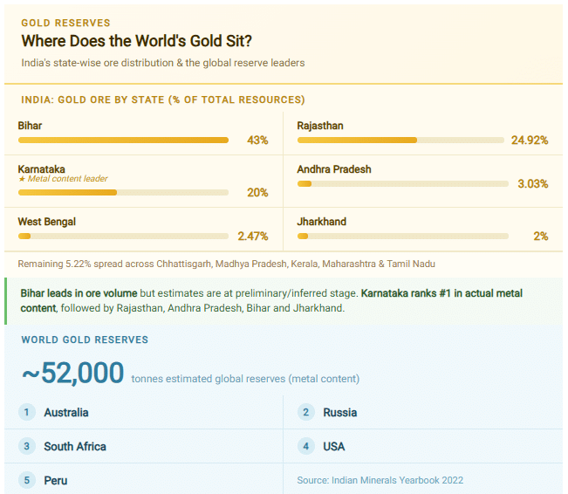The width and height of the screenshot is (568, 494).
Task: Click the star Metal content leader label
Action: [63, 179]
